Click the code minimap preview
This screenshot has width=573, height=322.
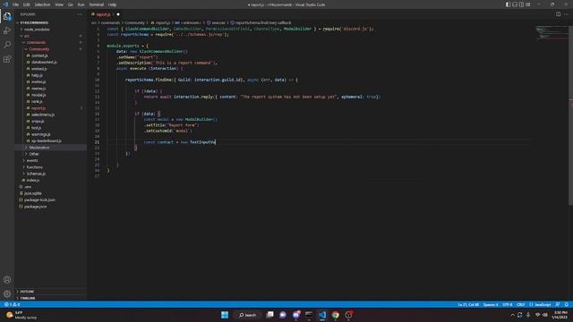[x=552, y=33]
